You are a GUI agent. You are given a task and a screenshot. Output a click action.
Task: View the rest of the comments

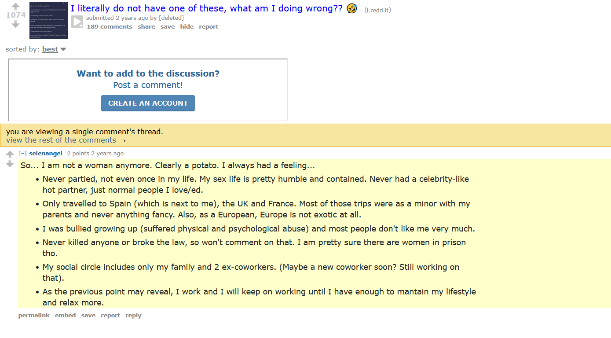[x=66, y=140]
